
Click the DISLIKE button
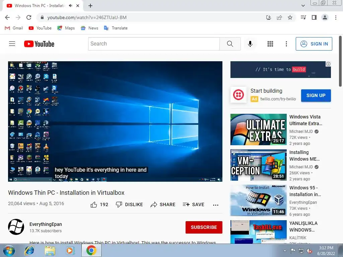tap(129, 204)
